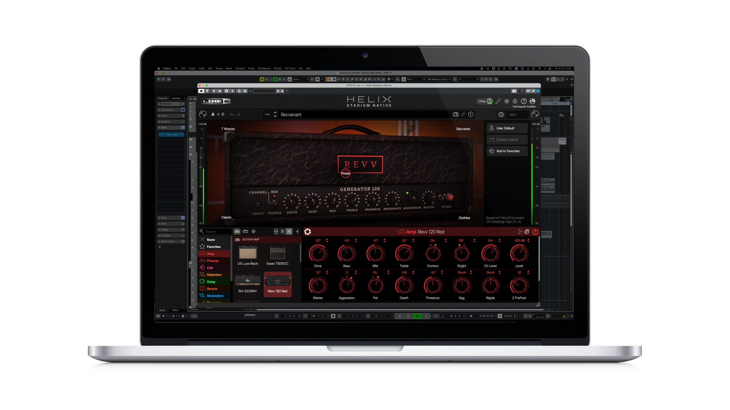Open Helix settings gears icon
Viewport: 730px width, 410px height.
[x=532, y=101]
